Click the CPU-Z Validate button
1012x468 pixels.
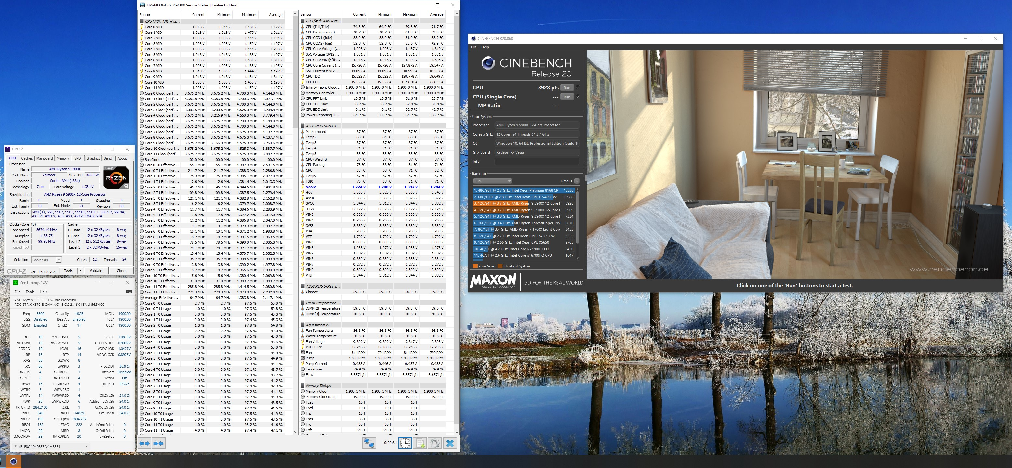(96, 270)
